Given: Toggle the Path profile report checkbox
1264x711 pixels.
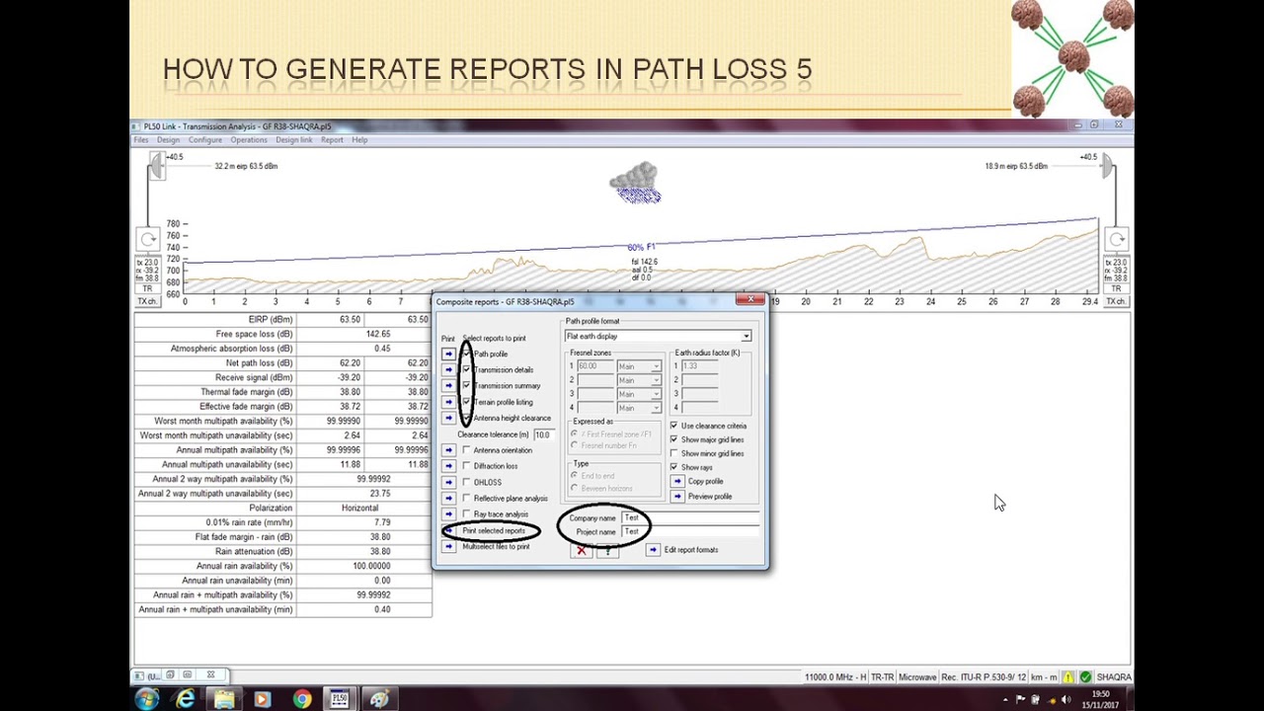Looking at the screenshot, I should pyautogui.click(x=467, y=354).
